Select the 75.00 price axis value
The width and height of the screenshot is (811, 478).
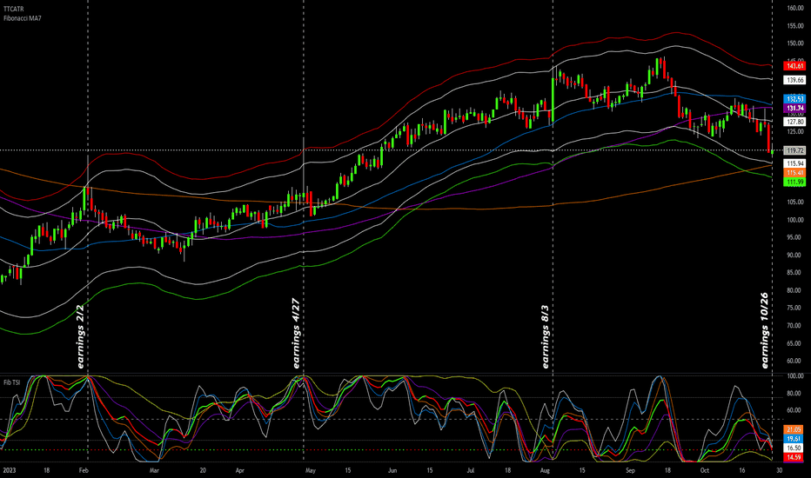[x=795, y=308]
